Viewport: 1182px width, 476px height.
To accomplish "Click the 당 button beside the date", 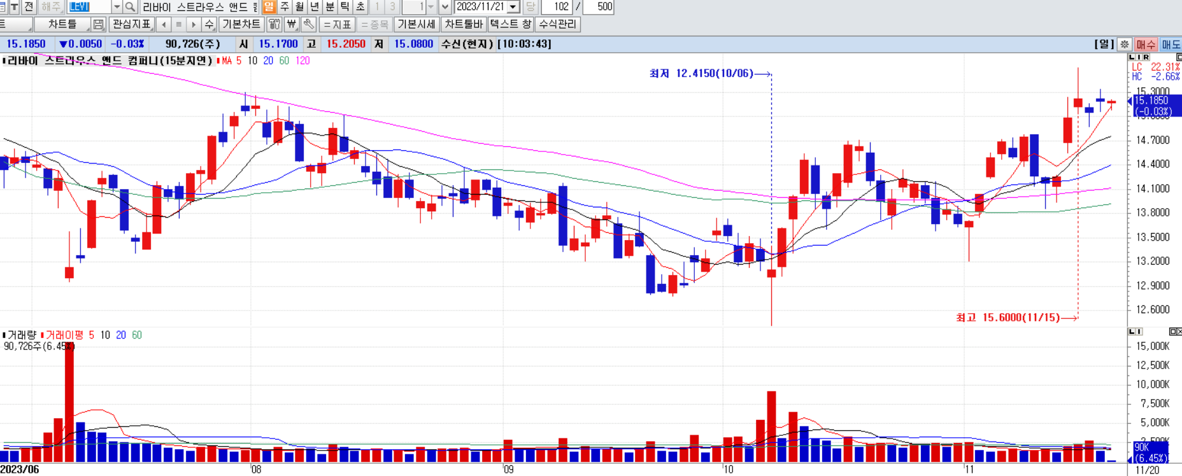I will tap(530, 7).
